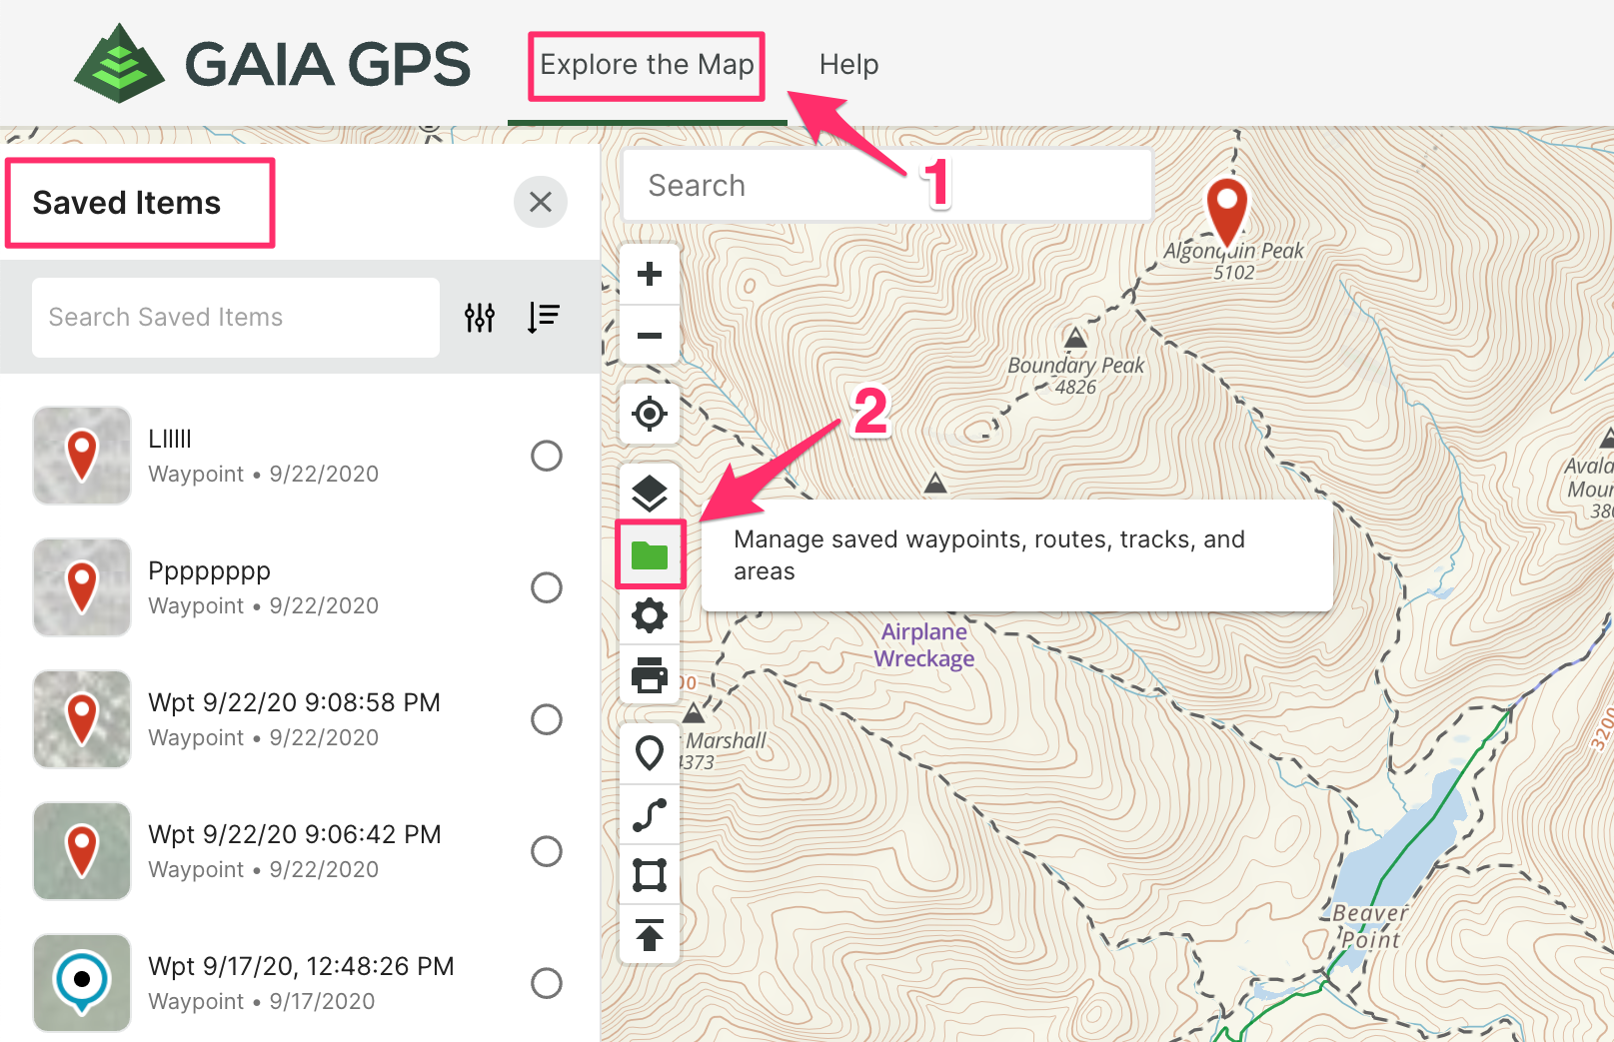The height and width of the screenshot is (1042, 1614).
Task: Click the Beaver Point map label
Action: 1370,926
